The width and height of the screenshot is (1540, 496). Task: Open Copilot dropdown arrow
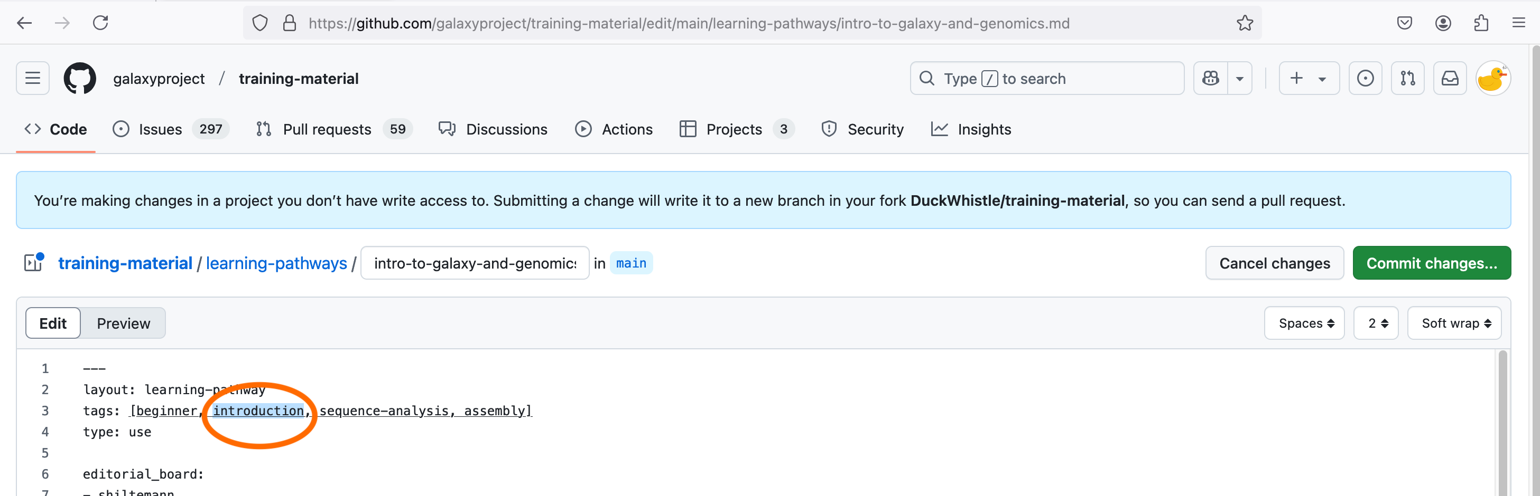pyautogui.click(x=1240, y=78)
